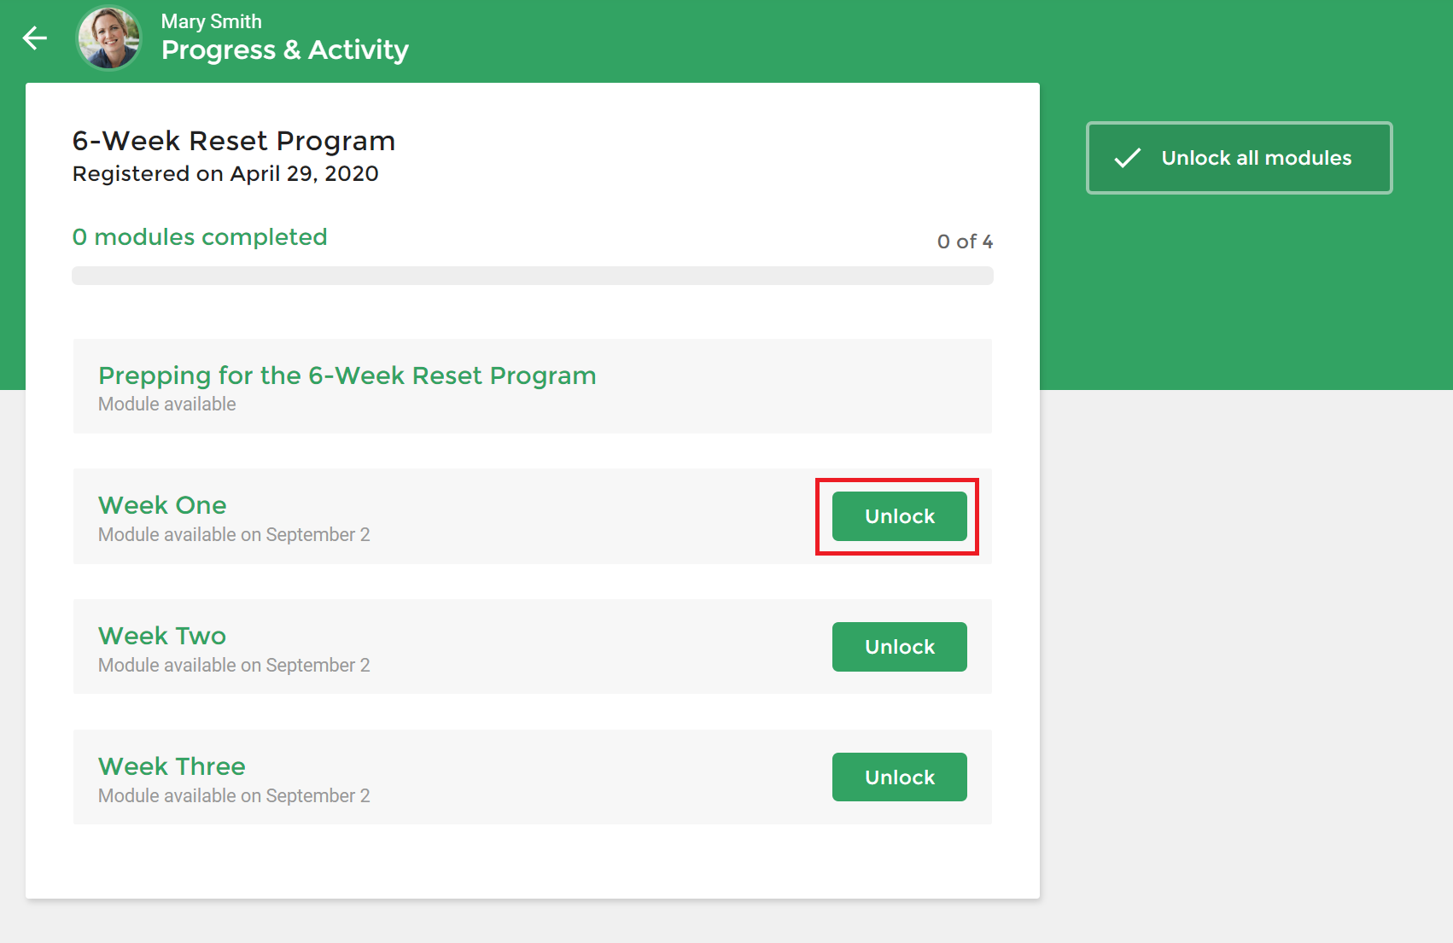Click Week Three's 'Module available on September 2'
Viewport: 1453px width, 943px height.
point(234,796)
